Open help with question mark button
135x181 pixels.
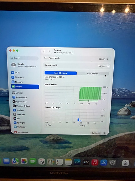pyautogui.click(x=104, y=133)
